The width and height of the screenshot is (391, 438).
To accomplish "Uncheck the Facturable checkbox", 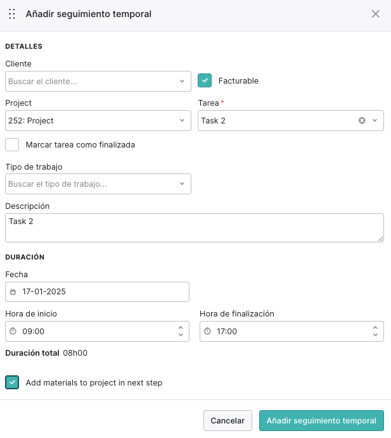I will coord(205,80).
